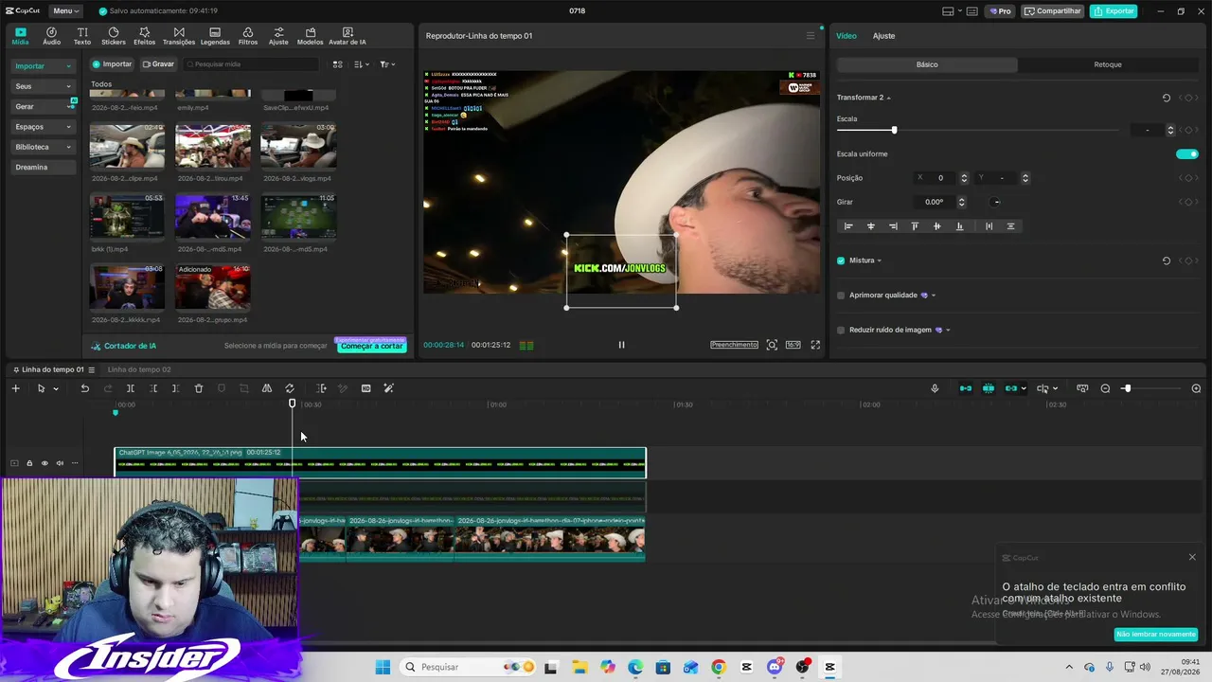Open the Efeitos panel
The width and height of the screenshot is (1212, 682).
pyautogui.click(x=144, y=36)
